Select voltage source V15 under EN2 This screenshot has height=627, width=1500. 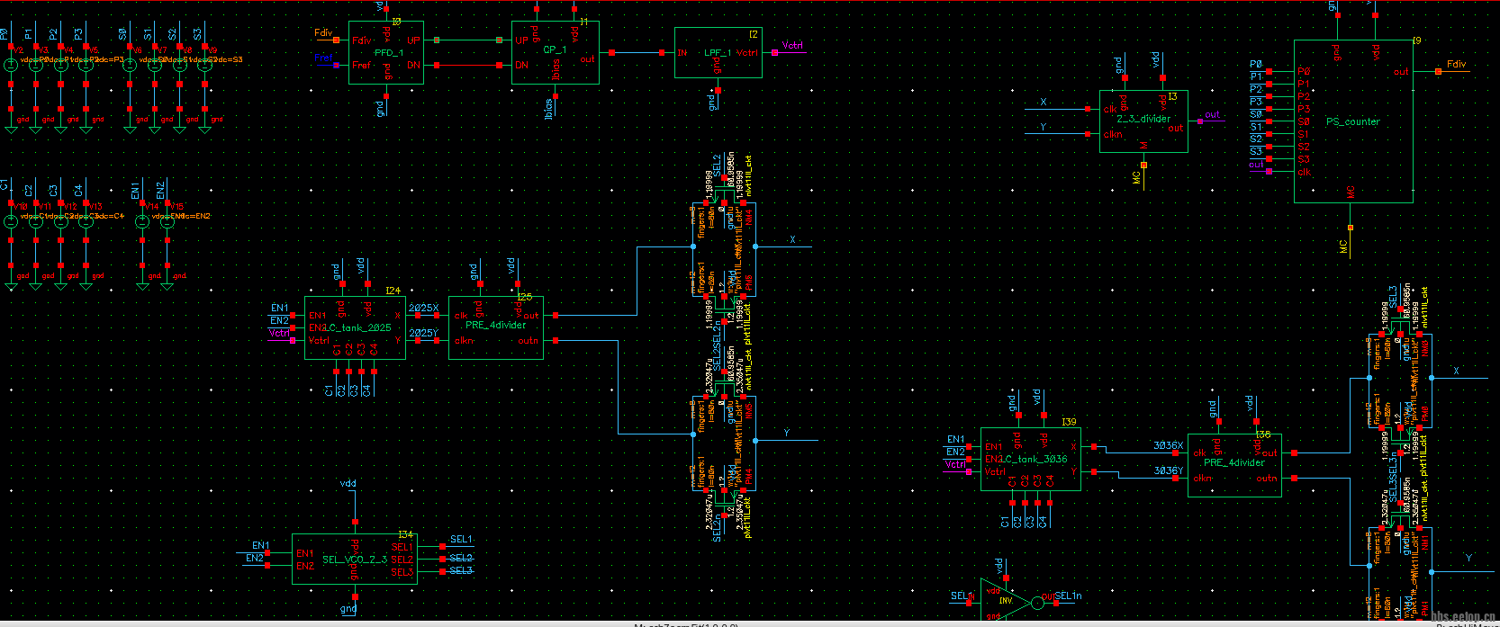point(167,221)
